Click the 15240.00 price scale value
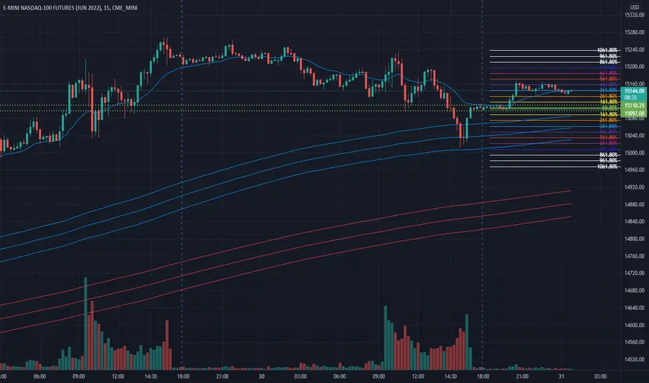Viewport: 649px width, 383px height. pos(634,49)
